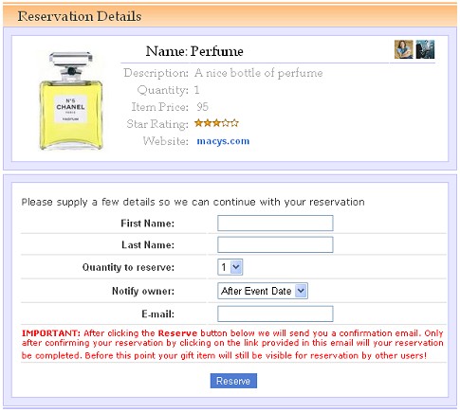Focus the Last Name text field
The height and width of the screenshot is (412, 460).
[x=275, y=244]
